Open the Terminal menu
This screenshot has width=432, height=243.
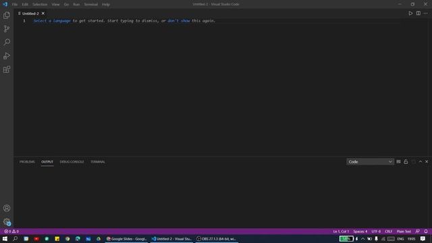pyautogui.click(x=91, y=5)
